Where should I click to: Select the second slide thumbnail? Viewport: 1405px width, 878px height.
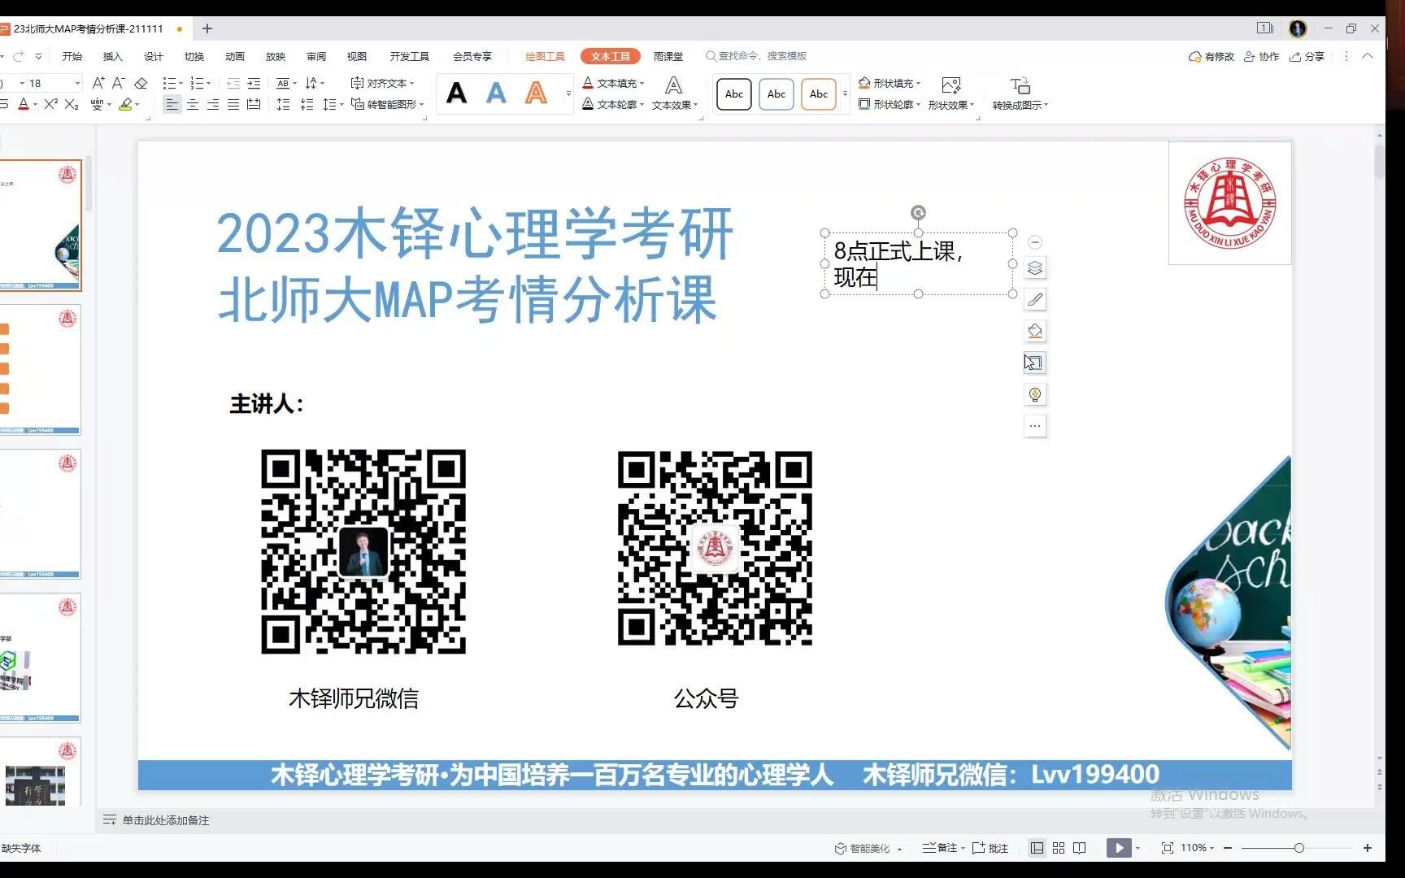[x=40, y=370]
